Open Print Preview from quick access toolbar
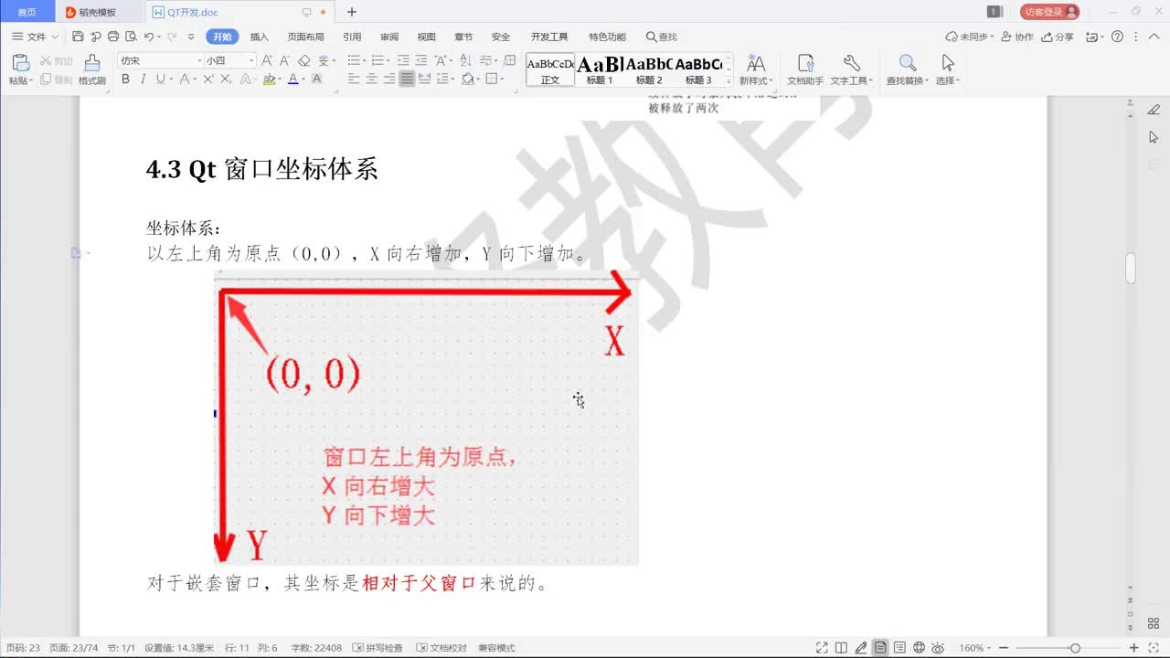1170x658 pixels. coord(131,37)
